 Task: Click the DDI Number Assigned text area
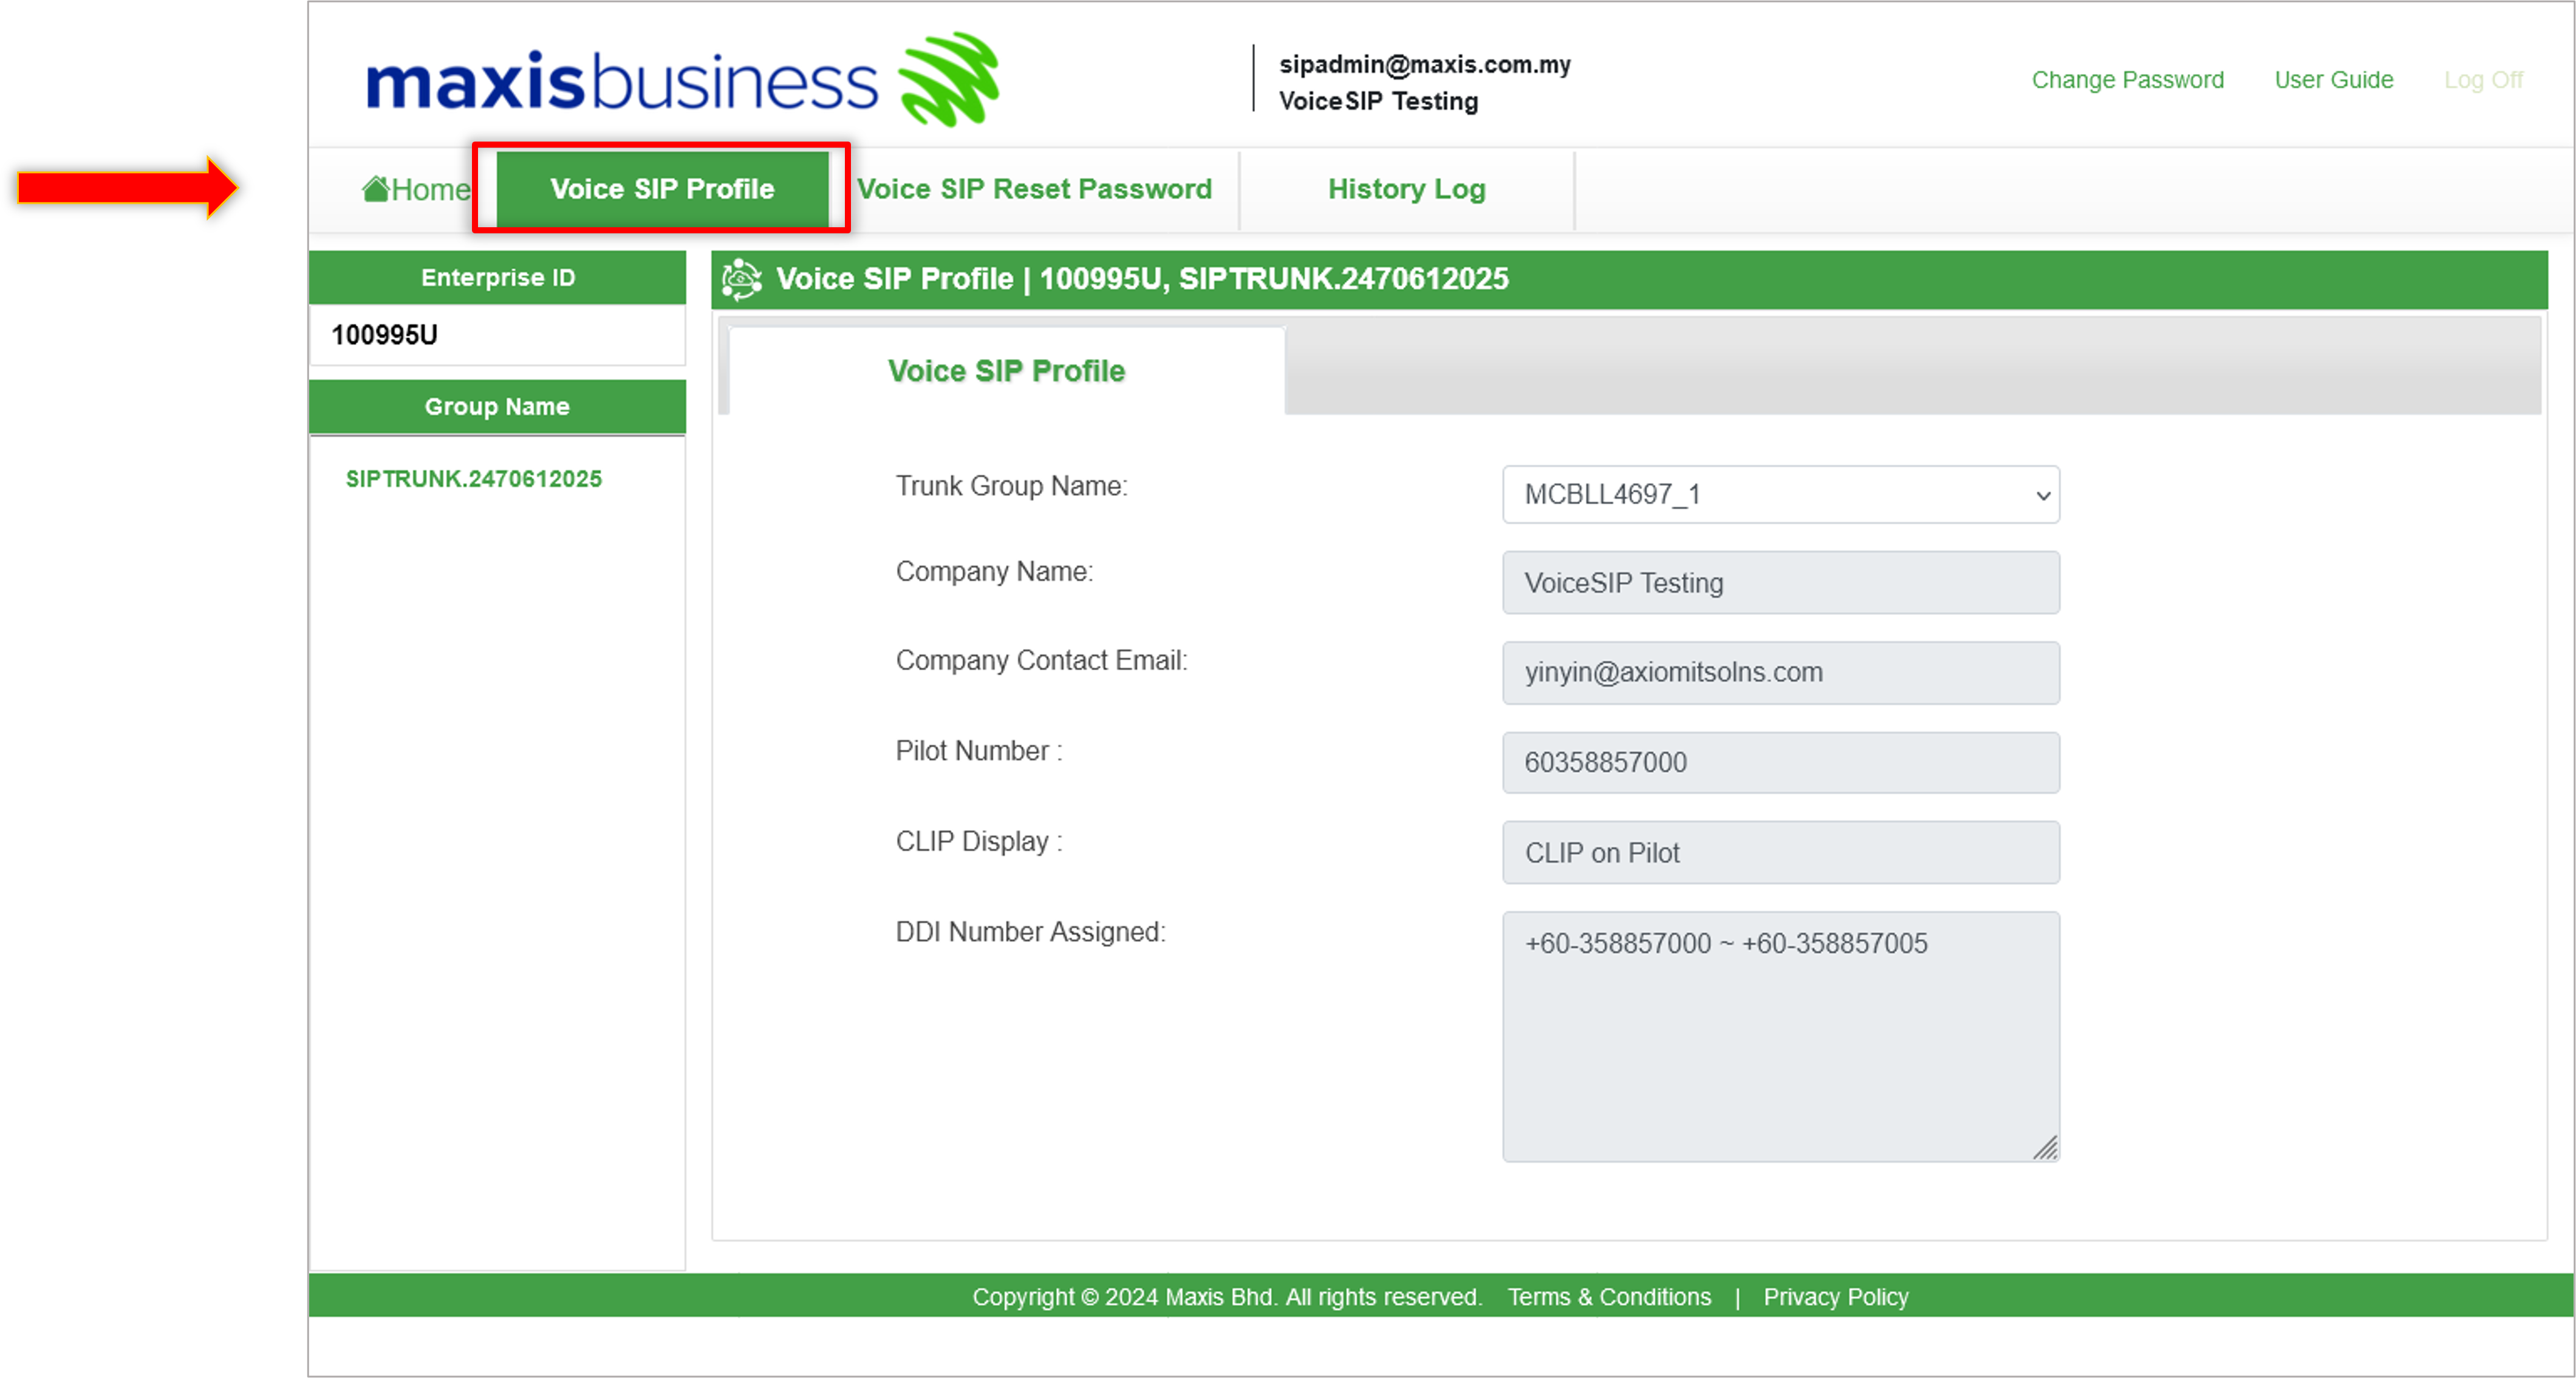pyautogui.click(x=1779, y=1035)
